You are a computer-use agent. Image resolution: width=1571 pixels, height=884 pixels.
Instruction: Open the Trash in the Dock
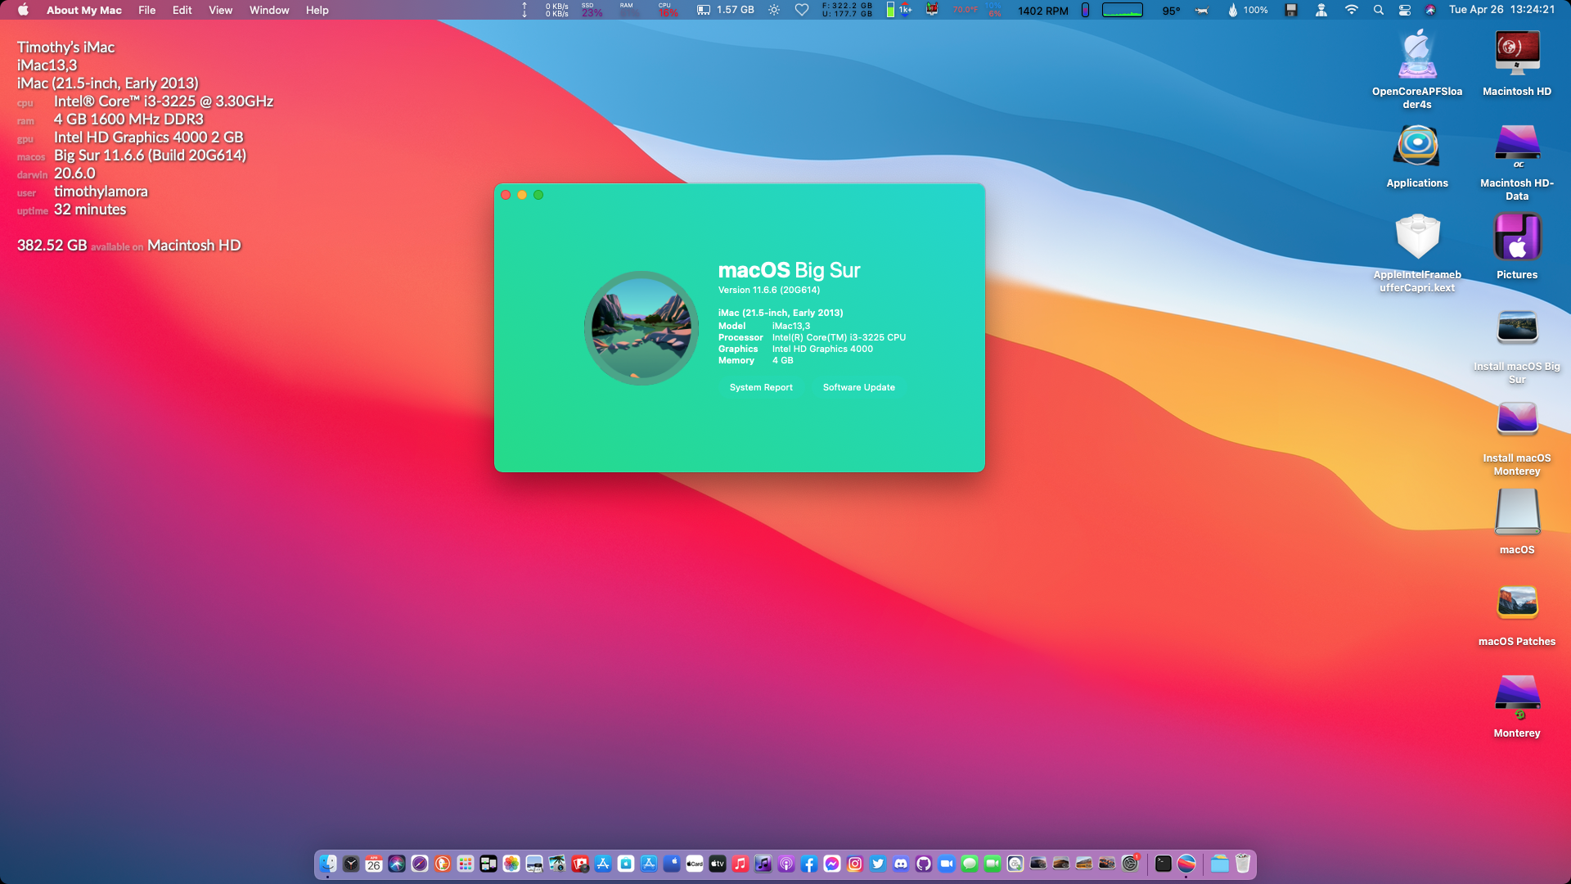1242,864
